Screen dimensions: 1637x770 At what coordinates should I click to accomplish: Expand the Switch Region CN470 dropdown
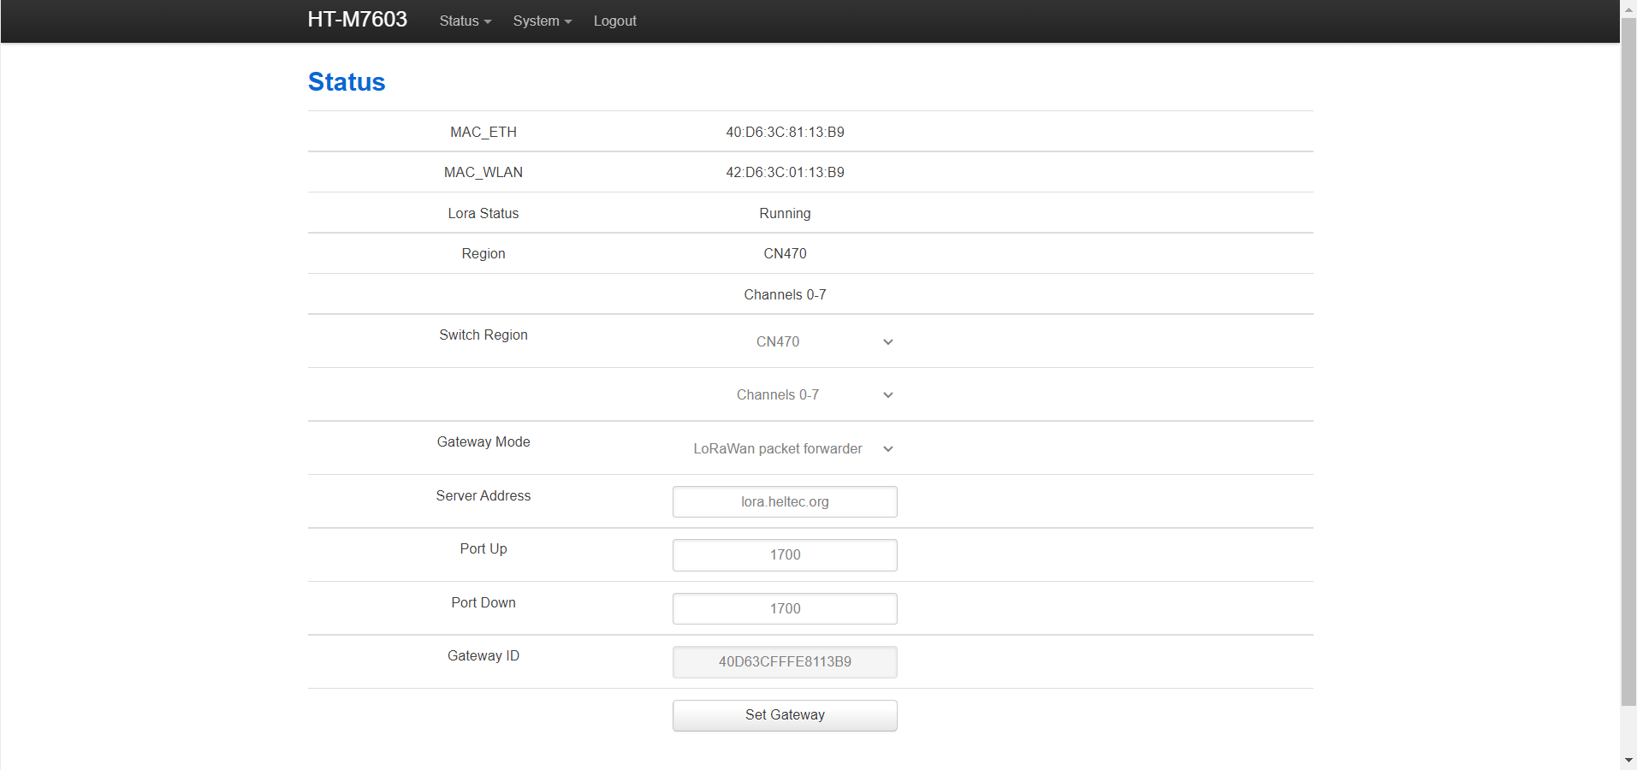[x=785, y=341]
